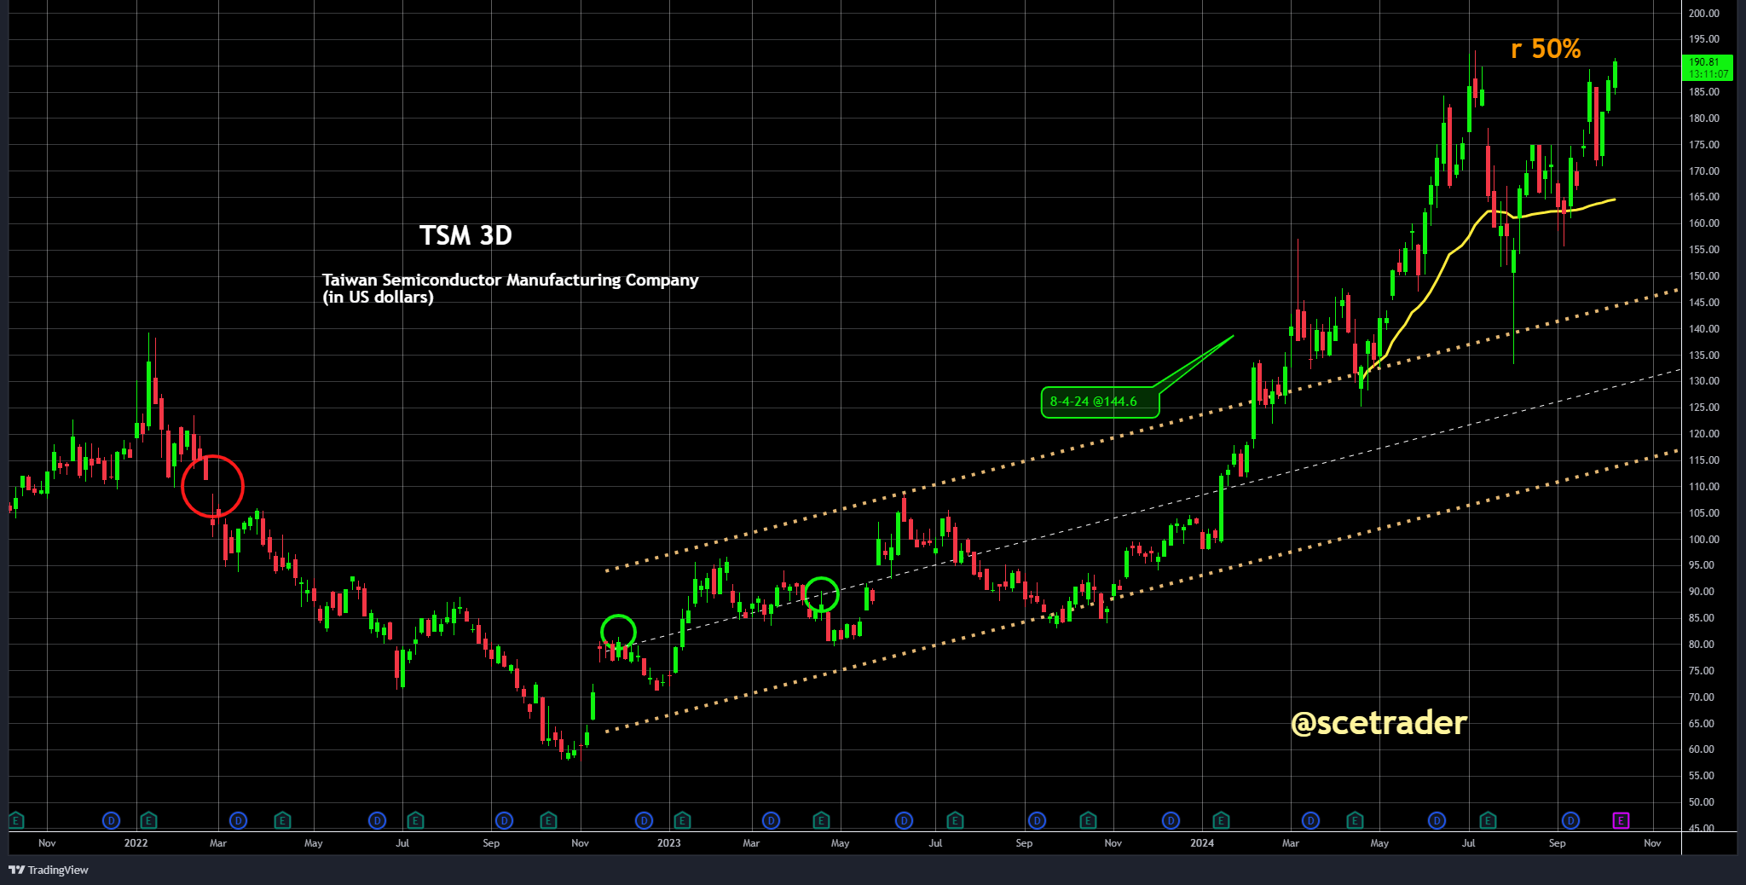Click the 100.00 price axis label
The width and height of the screenshot is (1746, 885).
(x=1703, y=540)
